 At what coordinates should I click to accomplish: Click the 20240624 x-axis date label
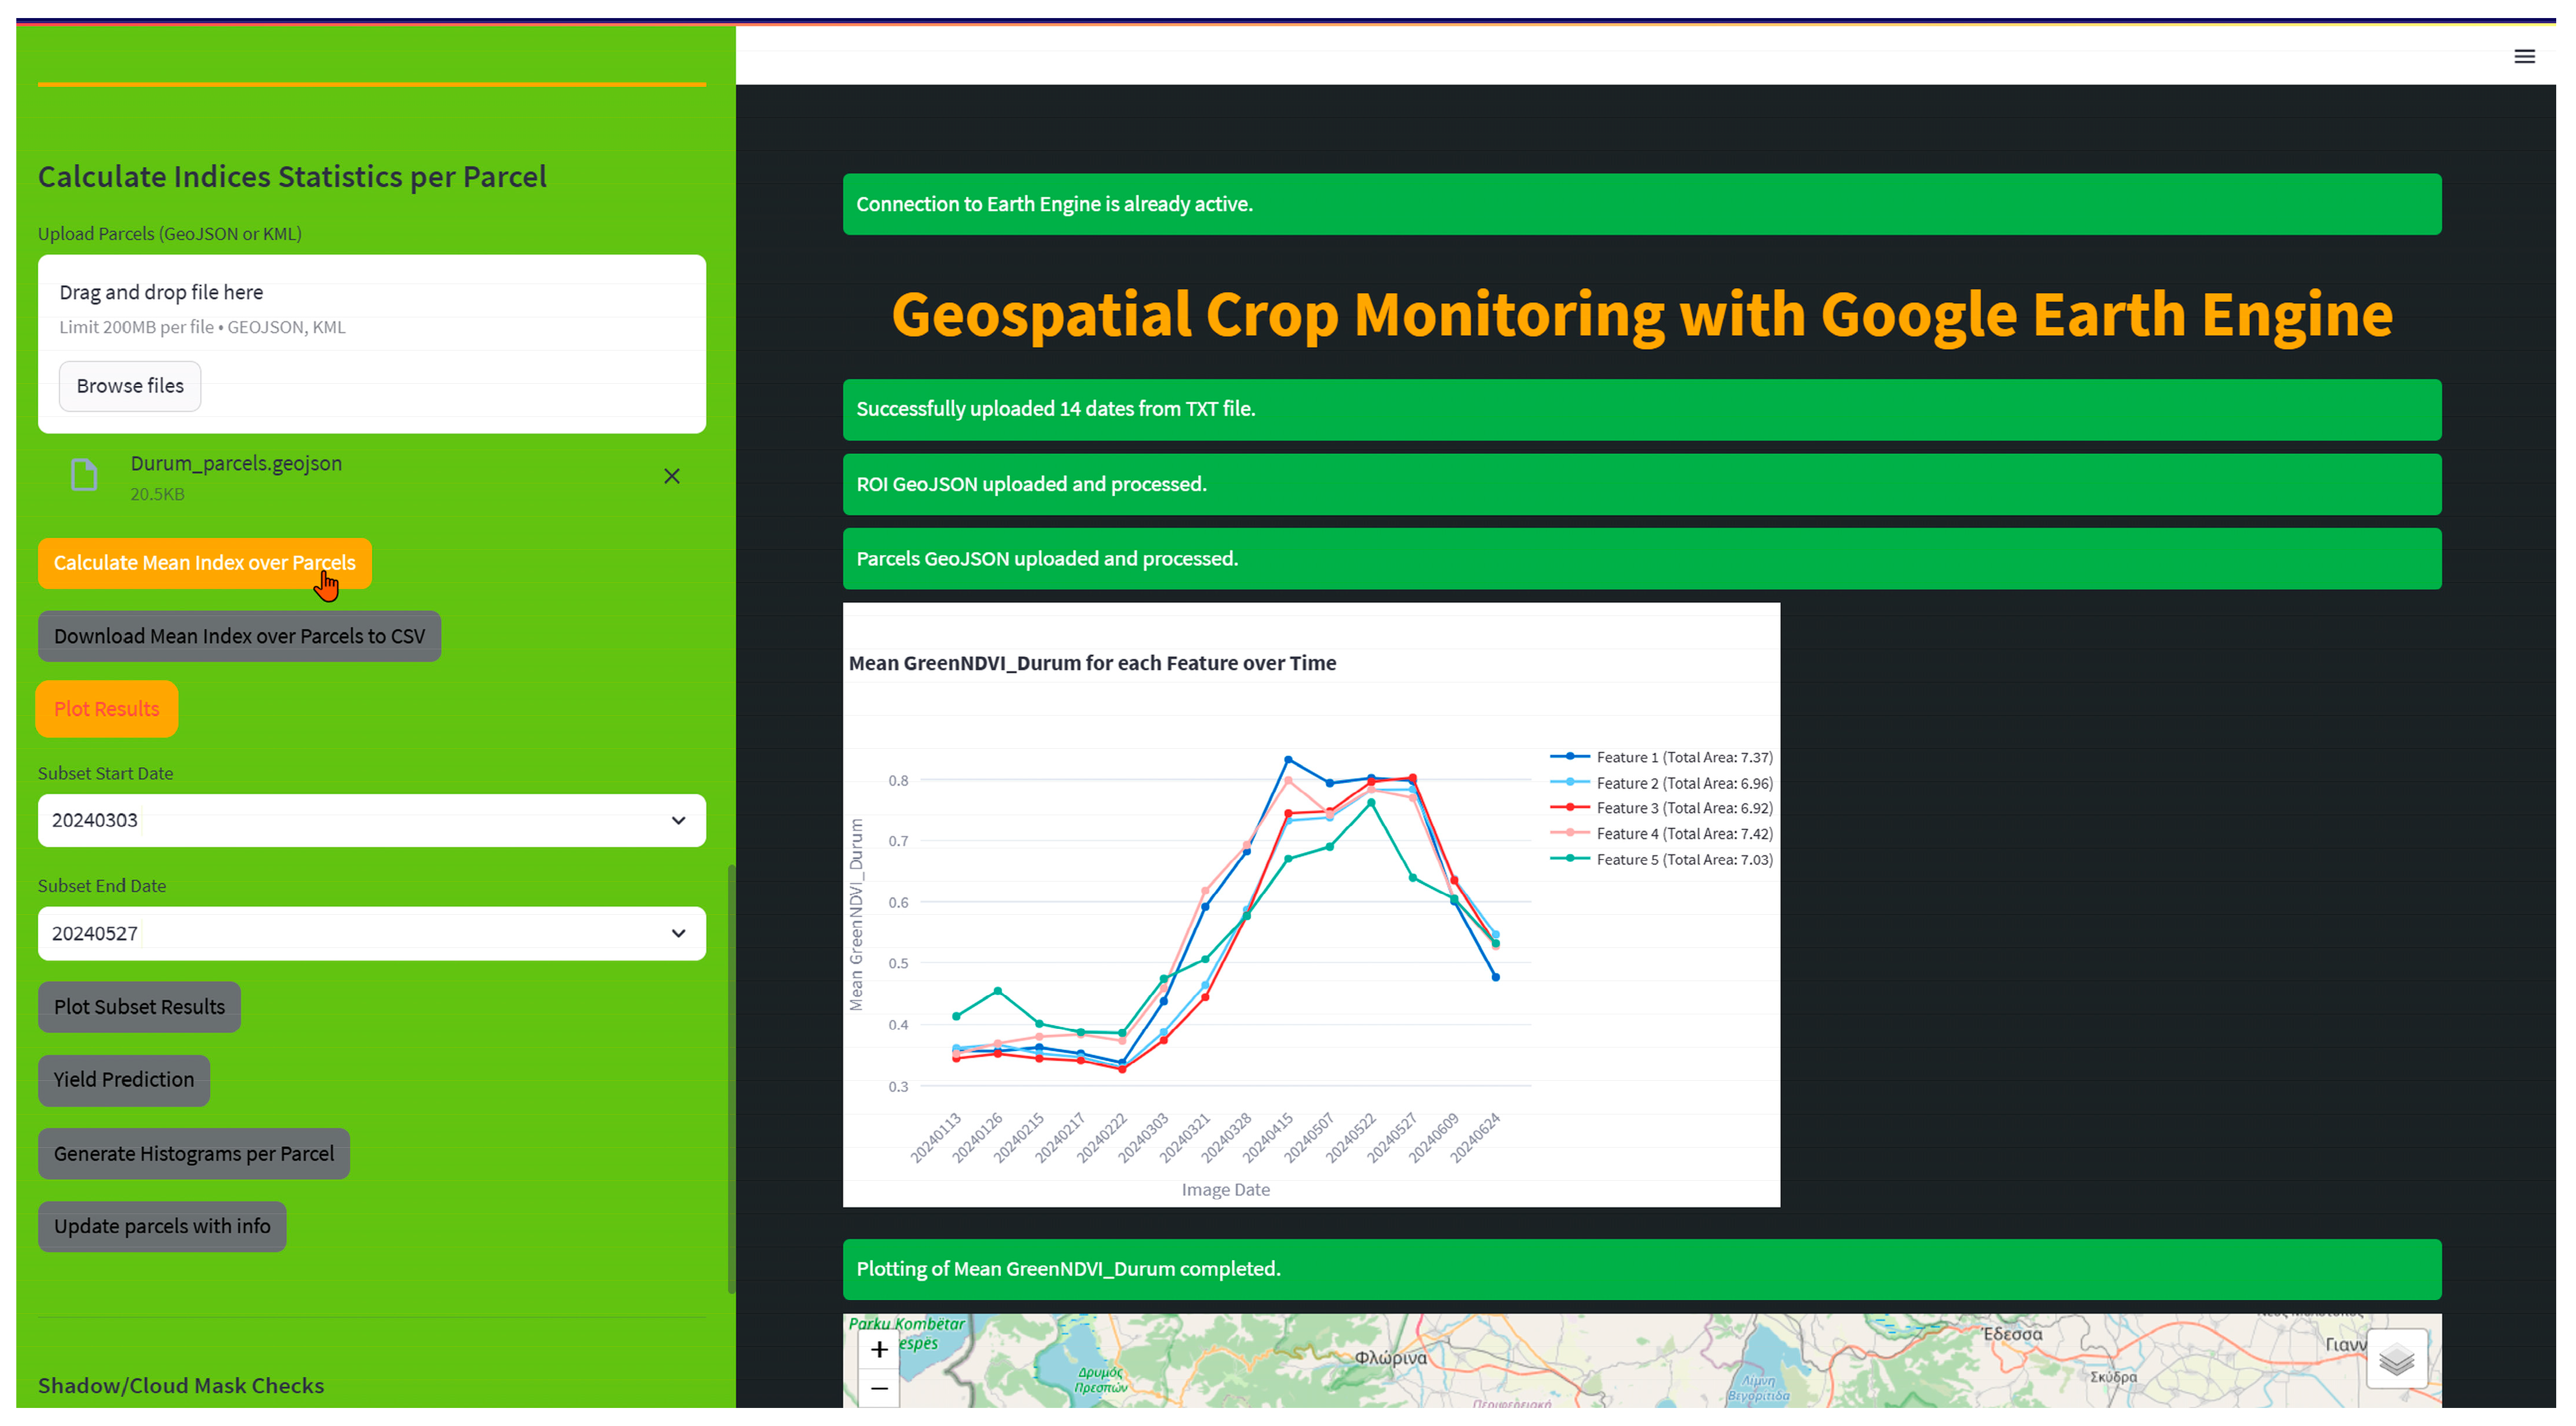[x=1476, y=1138]
